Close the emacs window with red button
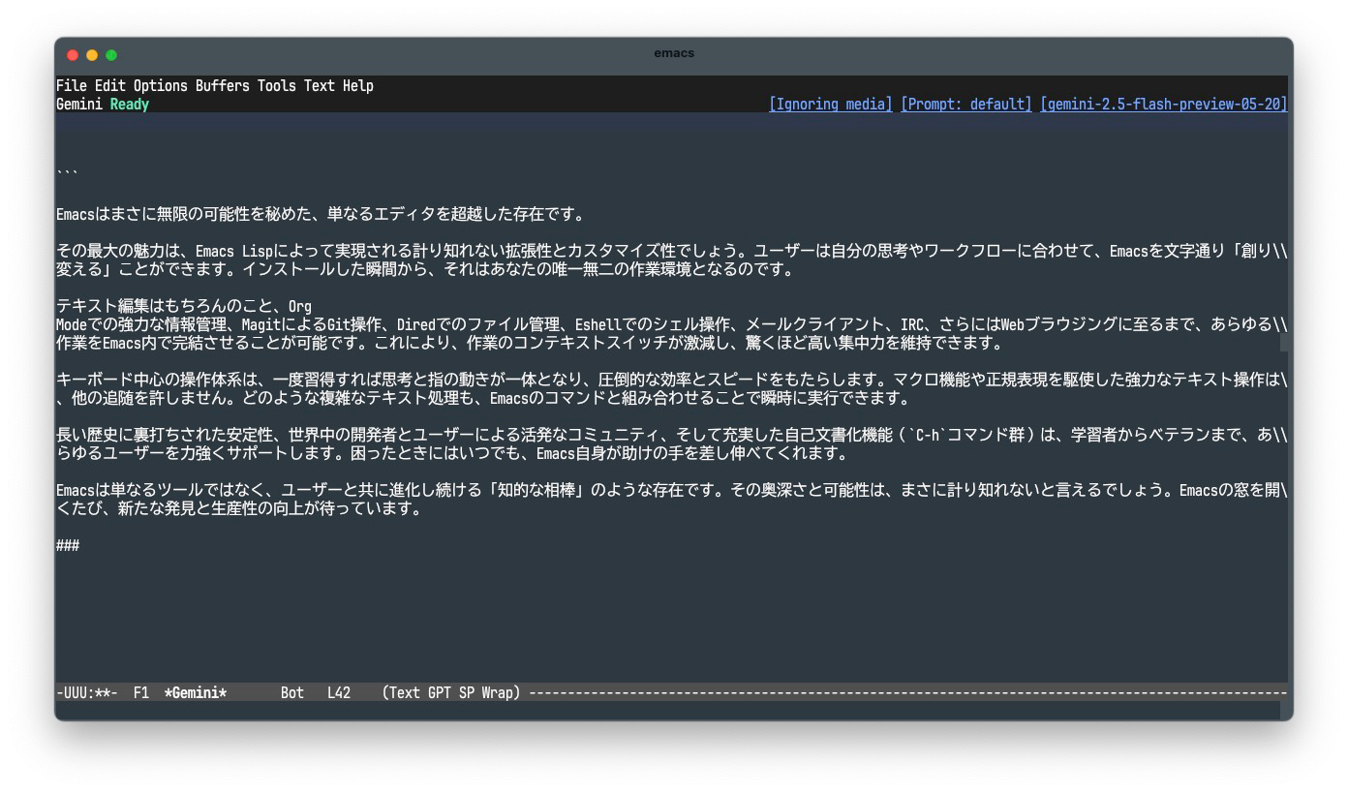Image resolution: width=1348 pixels, height=793 pixels. 73,55
